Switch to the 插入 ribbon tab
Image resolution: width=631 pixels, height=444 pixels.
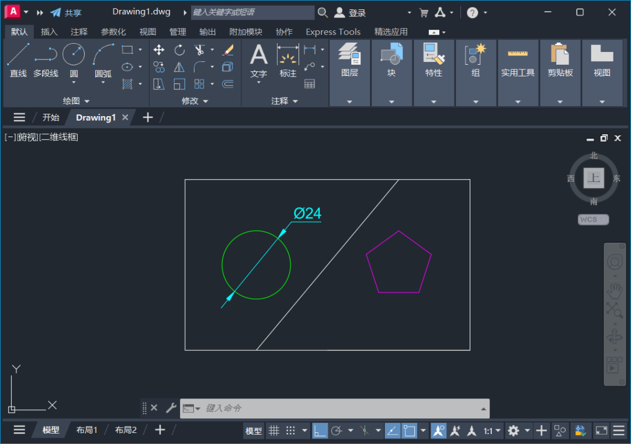coord(49,32)
